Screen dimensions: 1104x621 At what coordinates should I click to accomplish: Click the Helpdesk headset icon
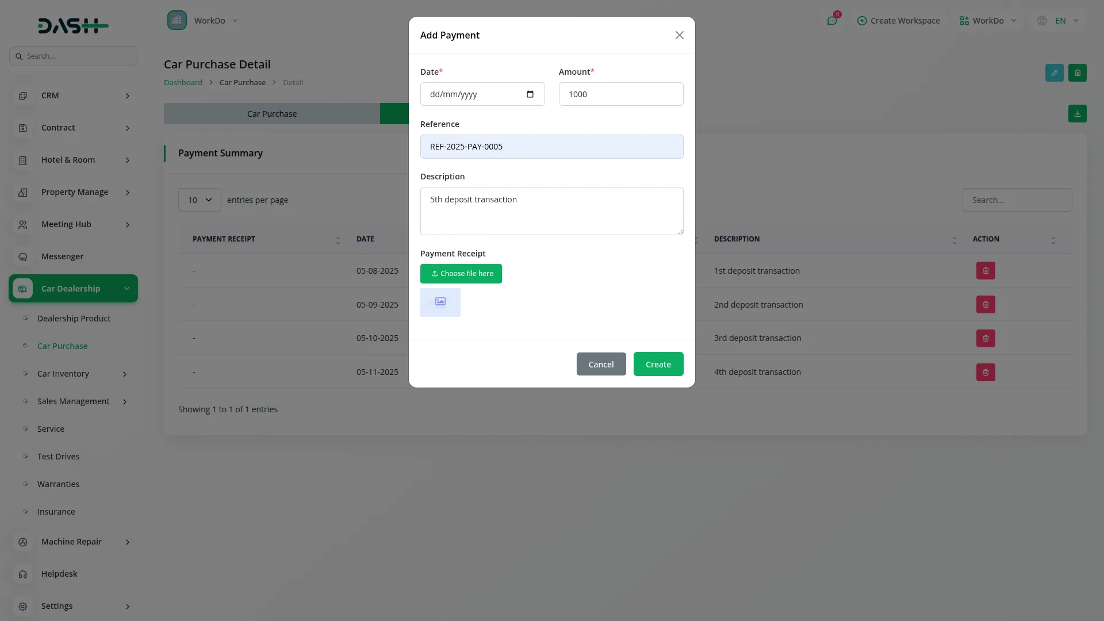tap(23, 574)
